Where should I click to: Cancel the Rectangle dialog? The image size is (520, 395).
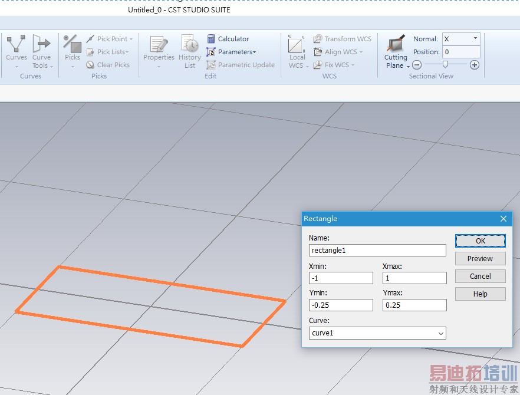[x=480, y=276]
